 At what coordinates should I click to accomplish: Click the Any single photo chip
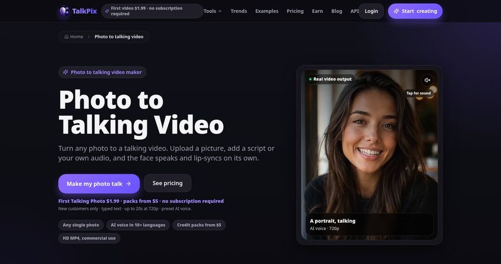click(x=81, y=225)
